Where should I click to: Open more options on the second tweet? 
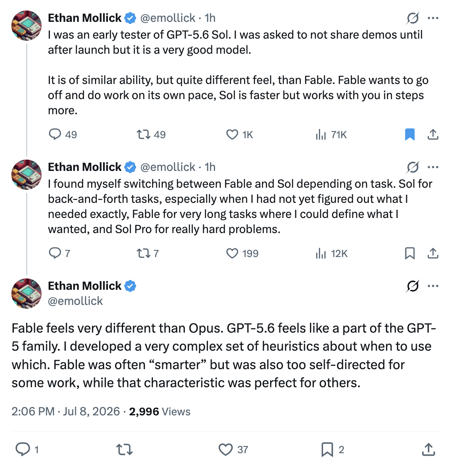(x=433, y=167)
